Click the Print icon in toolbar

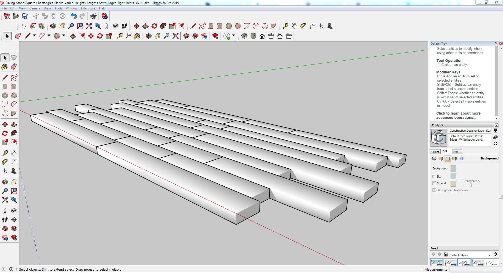click(93, 16)
